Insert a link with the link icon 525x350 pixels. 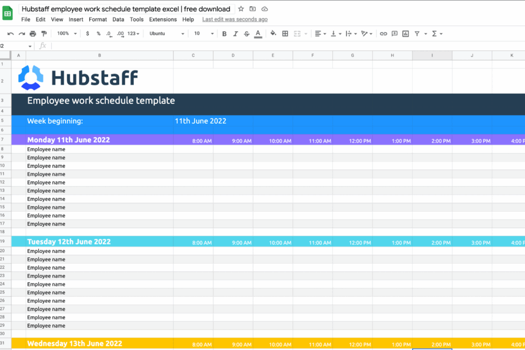tap(383, 33)
